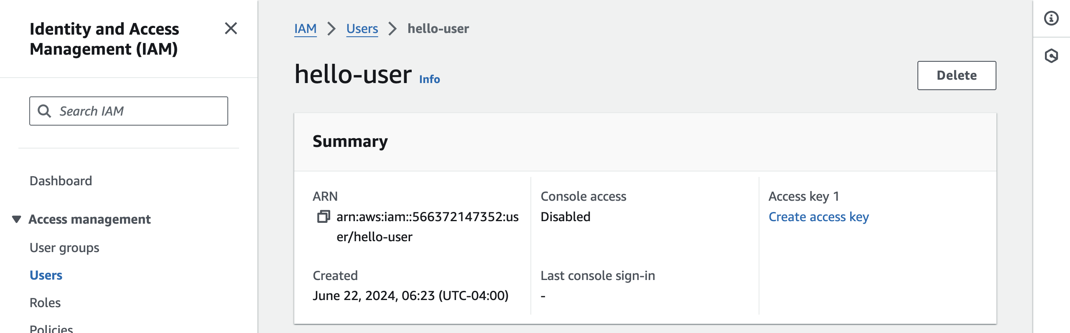Click the hello-user breadcrumb text
The width and height of the screenshot is (1070, 333).
point(438,29)
